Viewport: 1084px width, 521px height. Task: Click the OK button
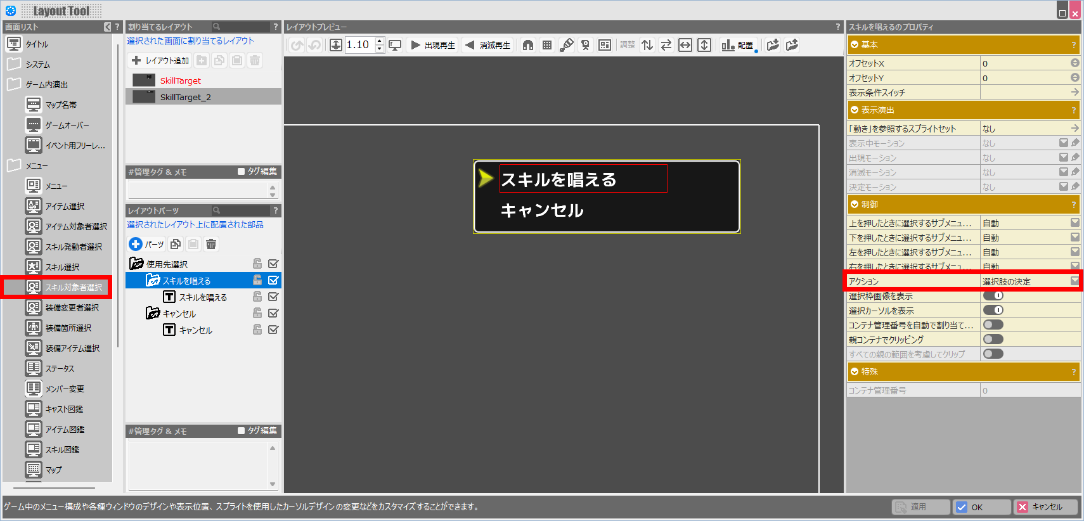point(981,507)
